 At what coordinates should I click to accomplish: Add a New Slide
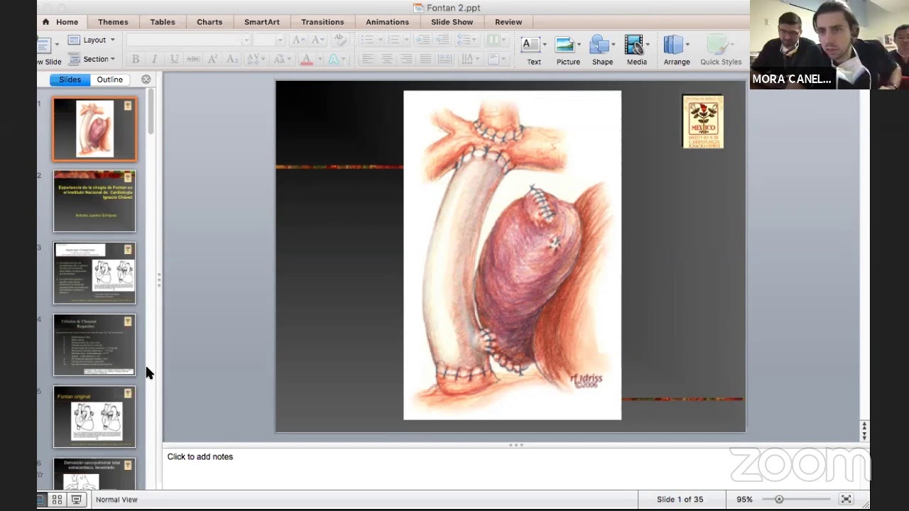click(48, 50)
